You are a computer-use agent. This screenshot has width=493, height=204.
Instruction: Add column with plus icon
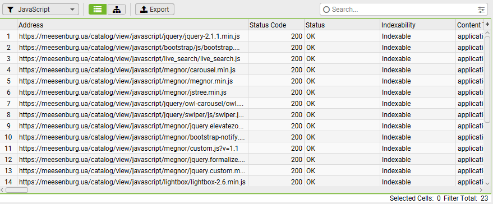pos(487,25)
